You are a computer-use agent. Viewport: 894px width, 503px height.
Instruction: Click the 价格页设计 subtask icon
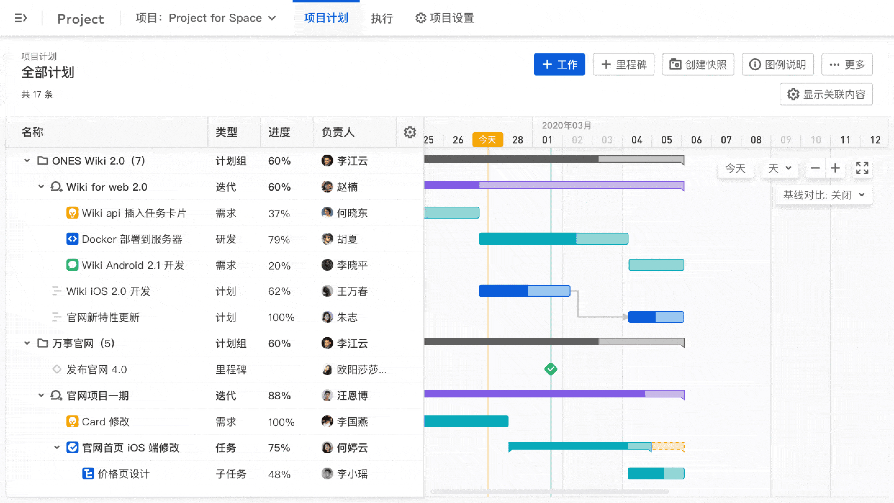coord(88,474)
